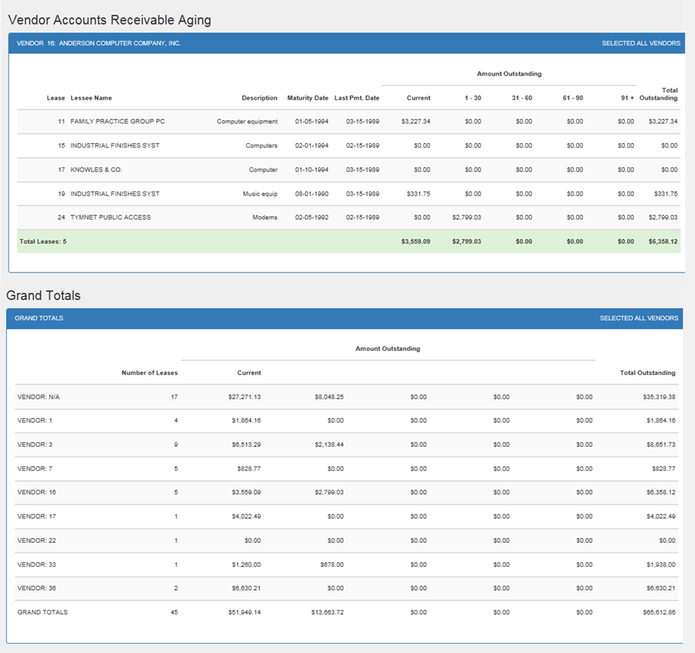The image size is (695, 653).
Task: Click the "GRAND TOTALS" label in the bottom table row
Action: [42, 612]
